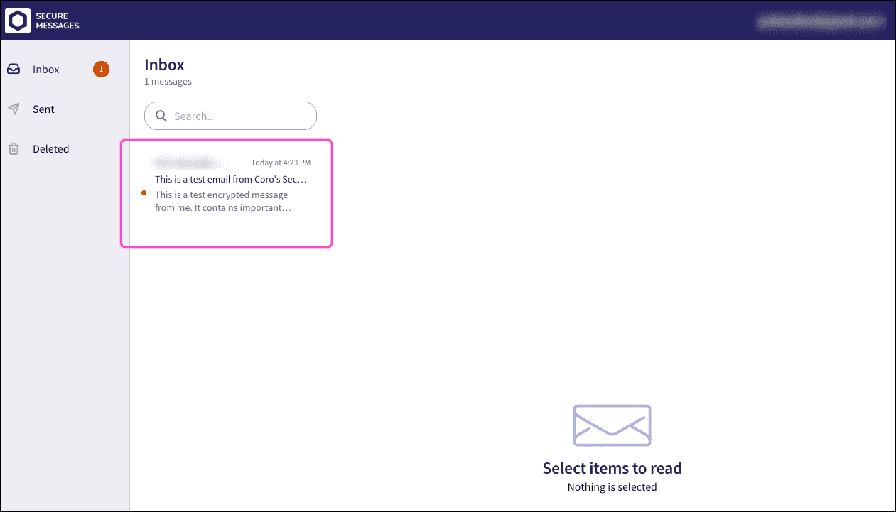Image resolution: width=896 pixels, height=512 pixels.
Task: Switch to the Sent view
Action: [x=43, y=109]
